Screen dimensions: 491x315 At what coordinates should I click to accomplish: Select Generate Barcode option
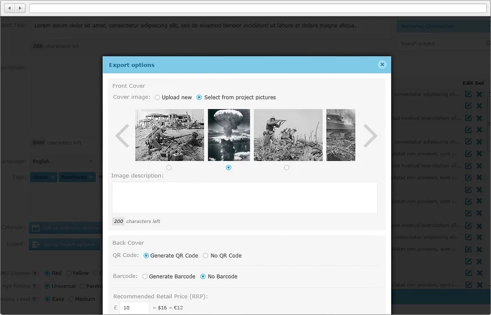click(x=145, y=276)
